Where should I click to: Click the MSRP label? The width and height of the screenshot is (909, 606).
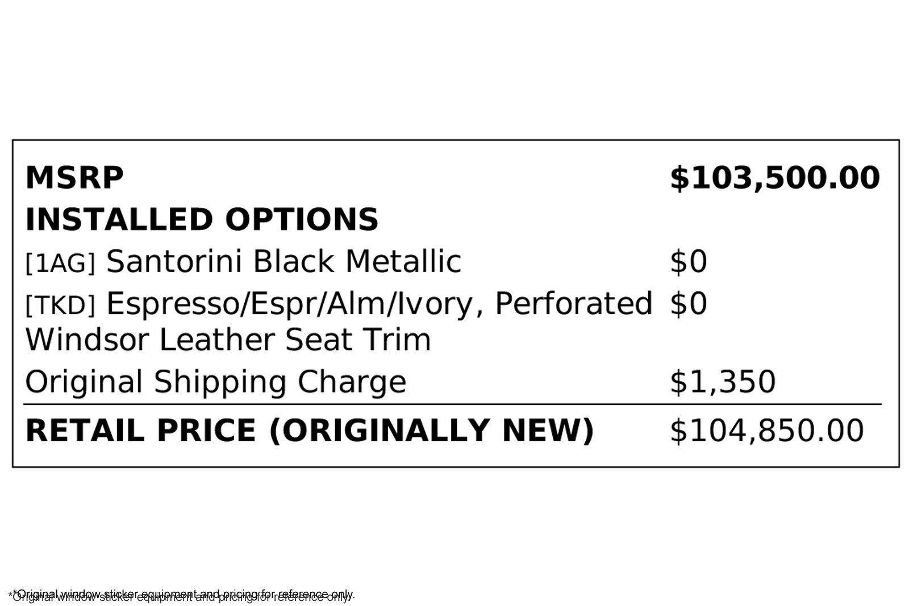coord(74,178)
